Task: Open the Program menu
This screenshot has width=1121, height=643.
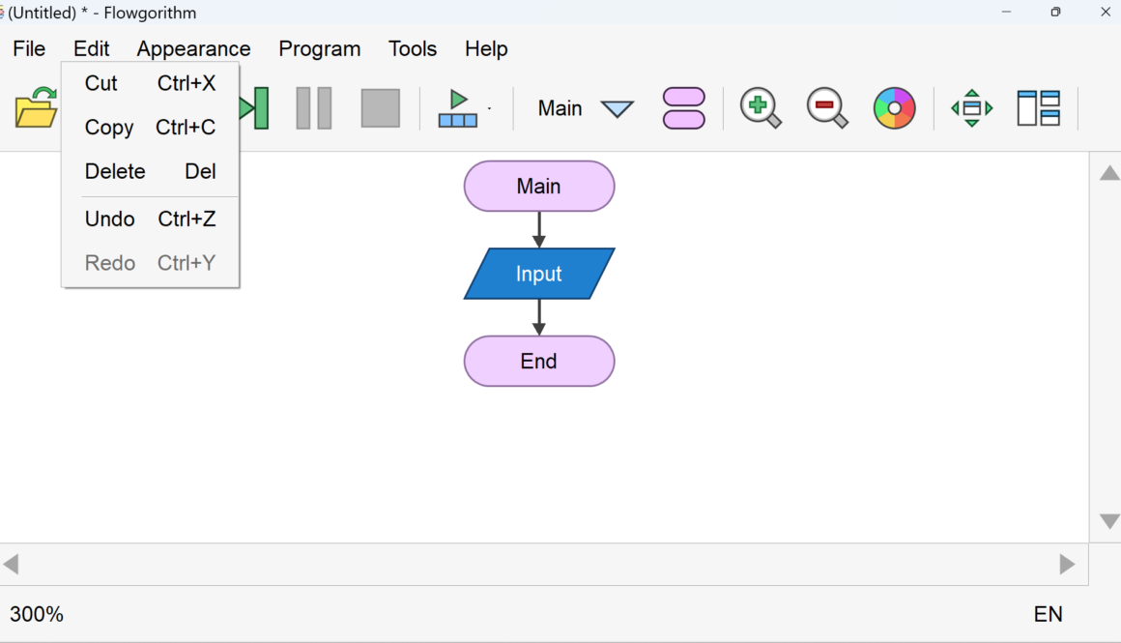Action: point(320,48)
